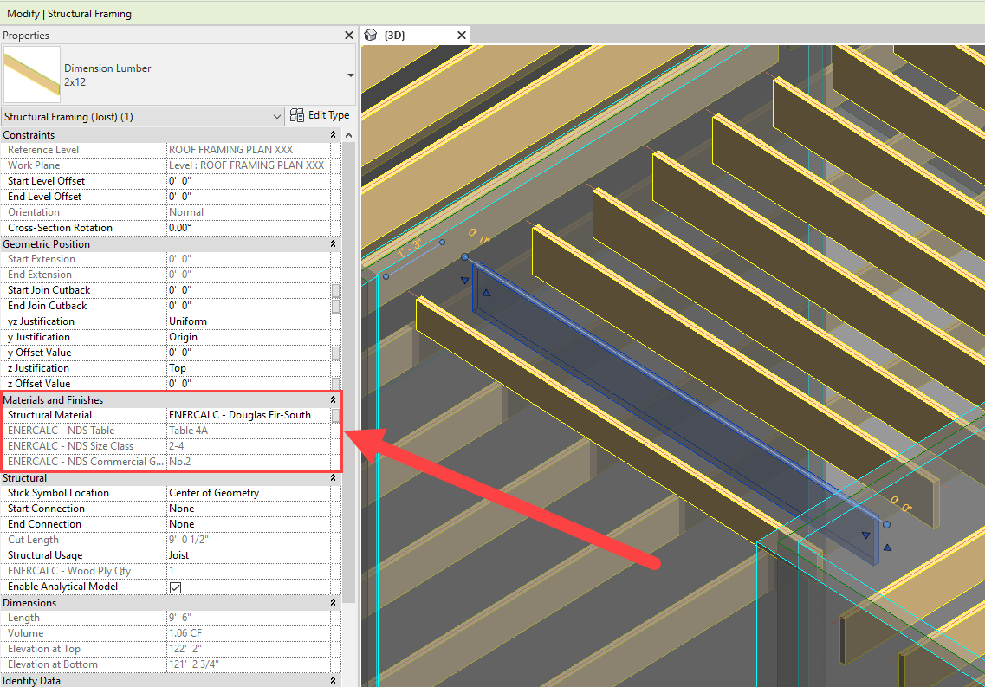The height and width of the screenshot is (687, 985).
Task: Click the 2x12 Dimension Lumber preview thumbnail
Action: click(x=31, y=75)
